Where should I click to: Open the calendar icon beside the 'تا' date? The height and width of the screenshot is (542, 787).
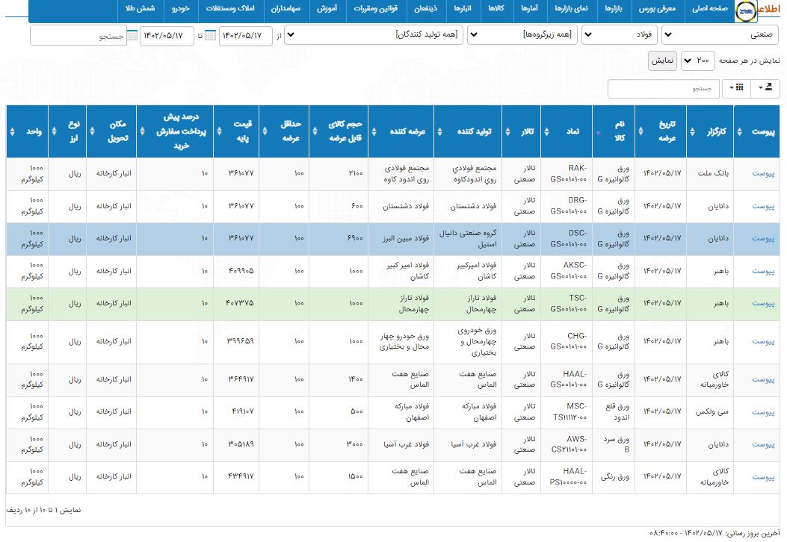[132, 35]
